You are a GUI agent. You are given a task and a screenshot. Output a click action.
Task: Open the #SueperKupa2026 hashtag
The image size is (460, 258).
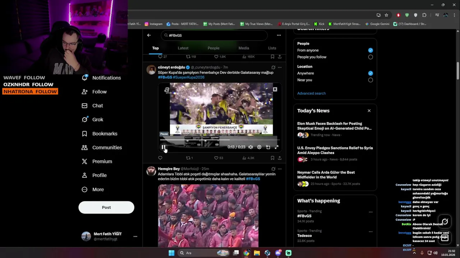(x=189, y=77)
